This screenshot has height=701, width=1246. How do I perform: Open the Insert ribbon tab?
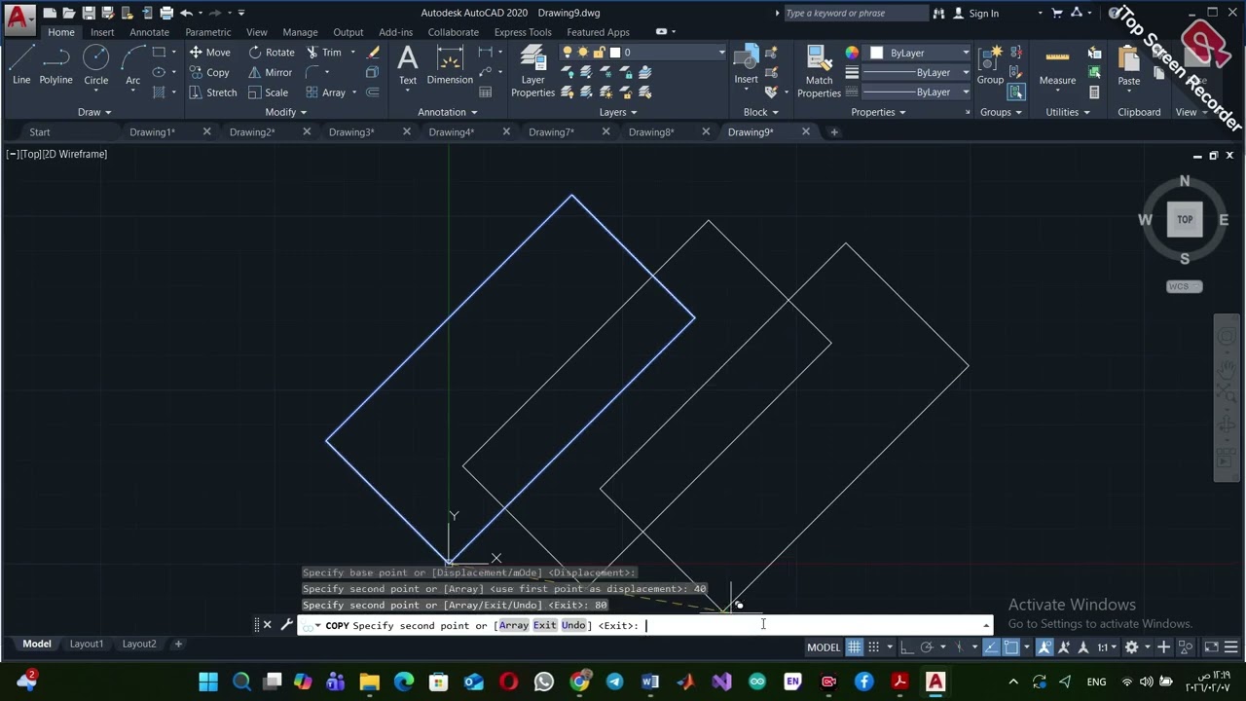102,32
